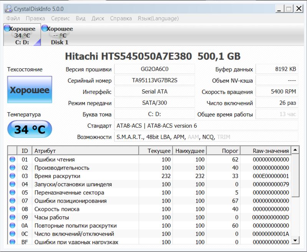The image size is (307, 252).
Task: Click the Число включений value 26 раз
Action: click(x=277, y=103)
